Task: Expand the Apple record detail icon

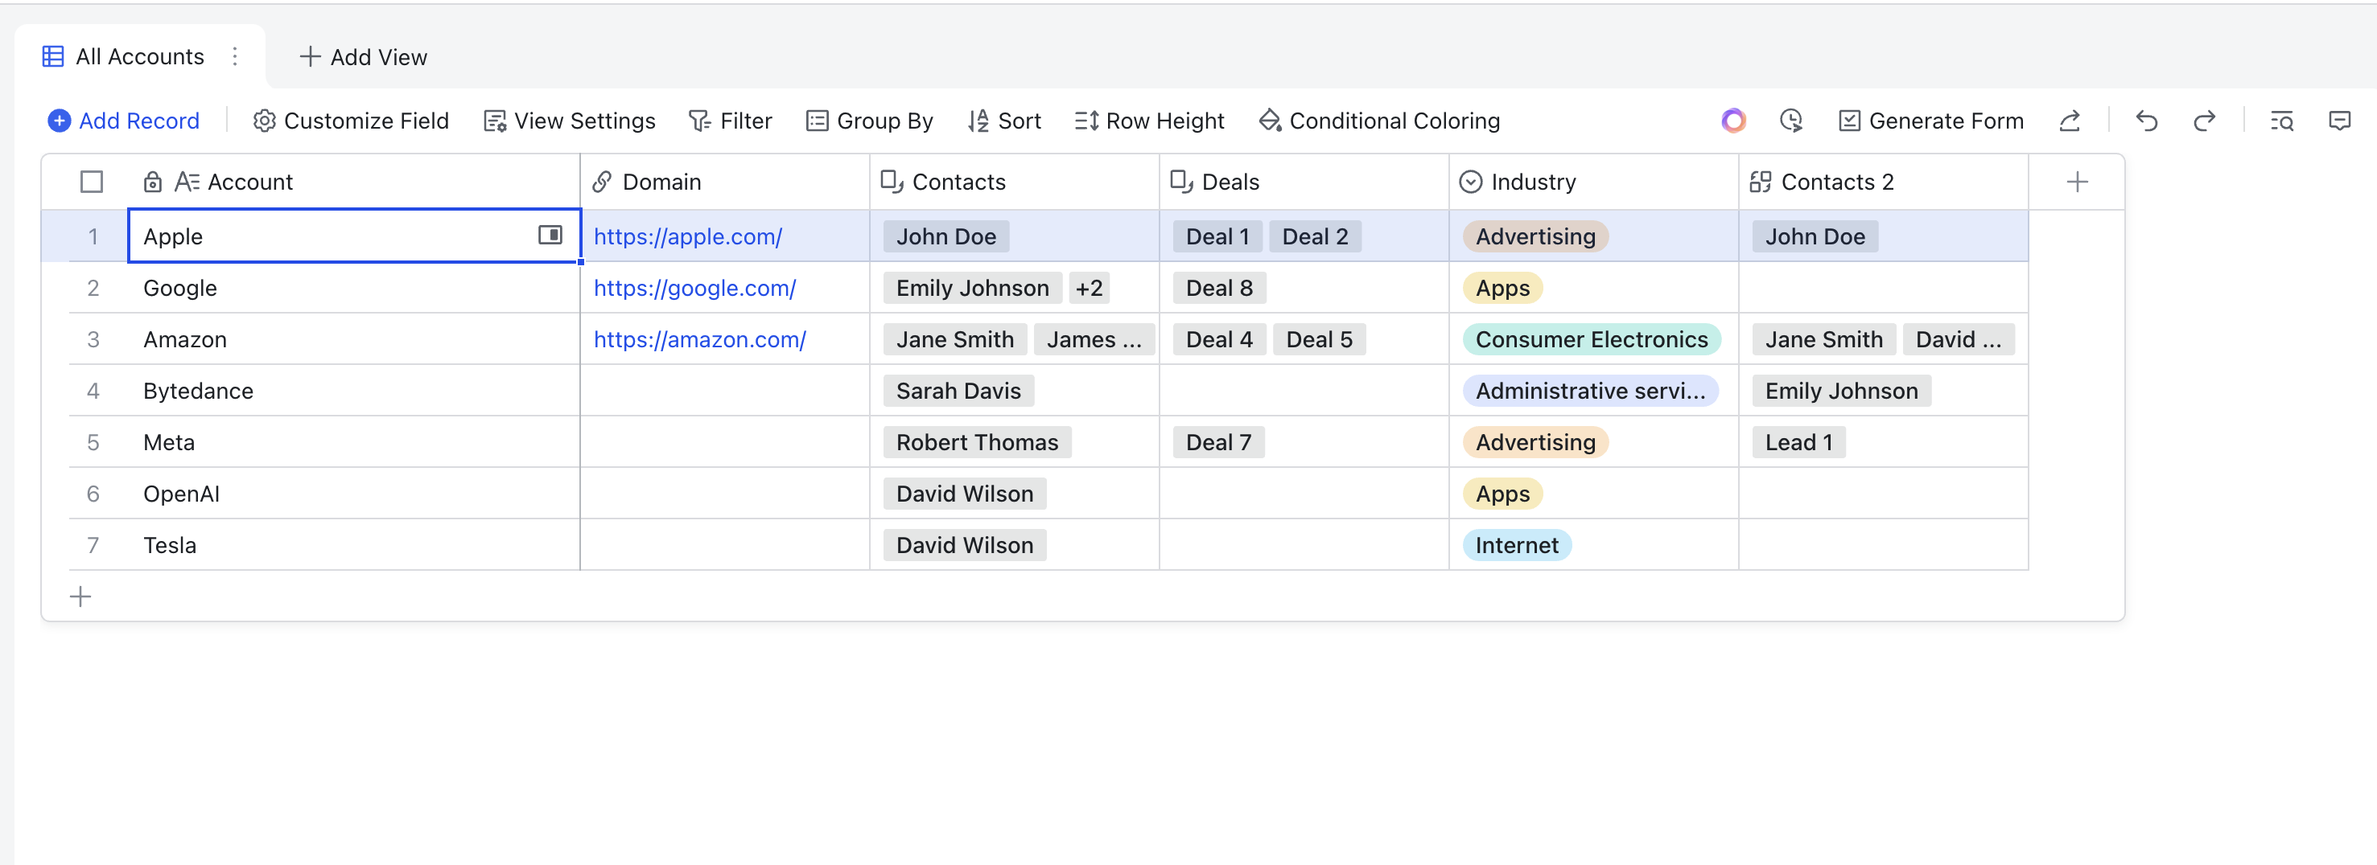Action: point(550,236)
